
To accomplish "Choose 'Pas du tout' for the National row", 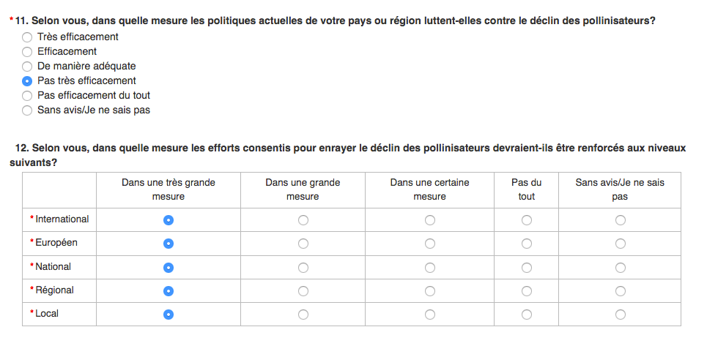I will pyautogui.click(x=526, y=268).
